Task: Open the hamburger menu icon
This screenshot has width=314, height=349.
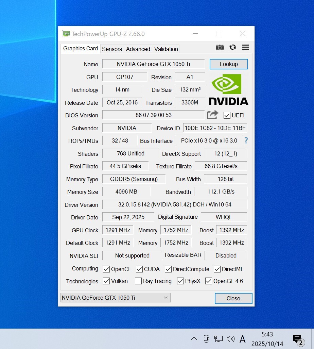Action: pos(246,47)
